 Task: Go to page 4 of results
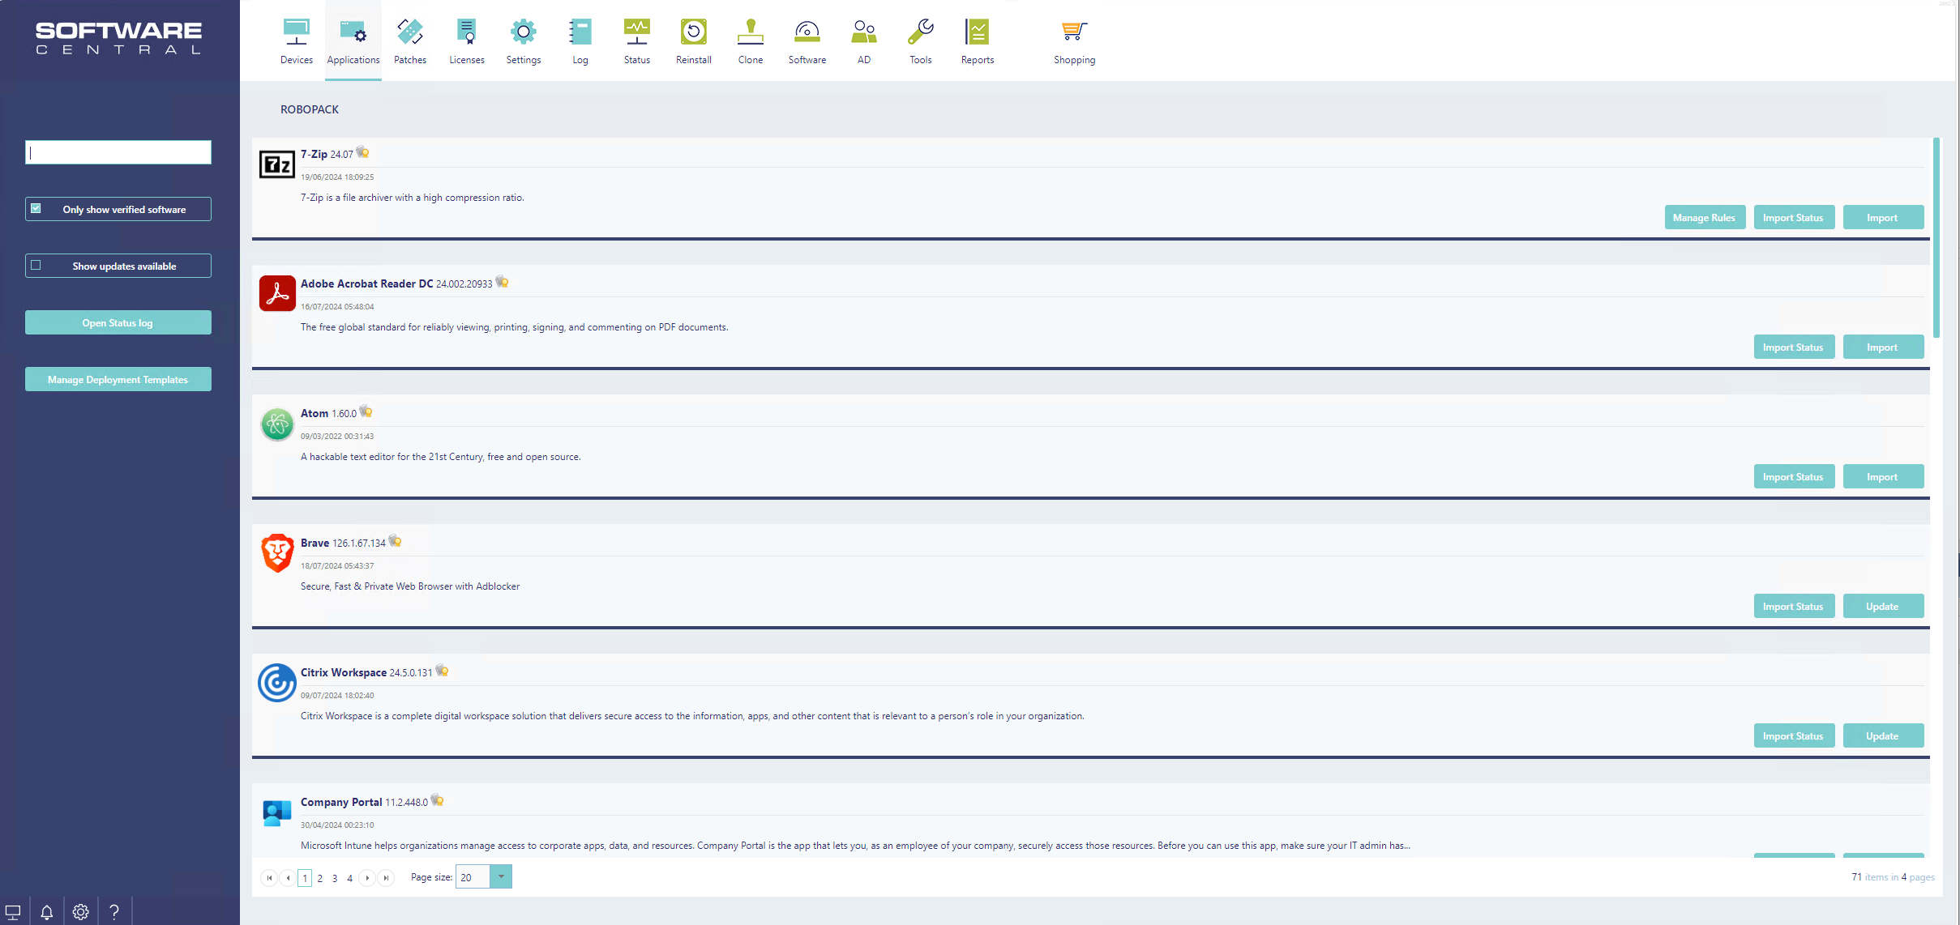pyautogui.click(x=349, y=878)
